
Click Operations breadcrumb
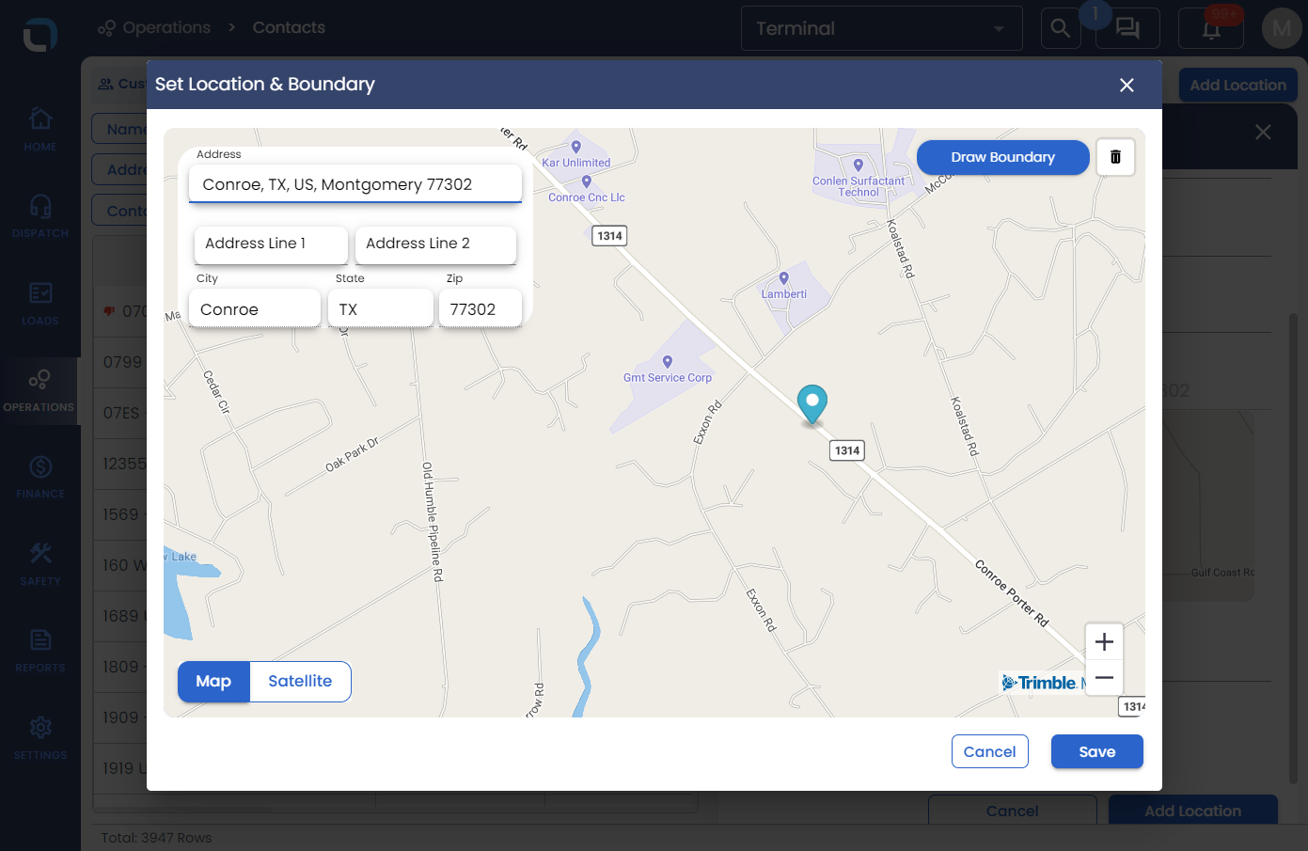click(x=154, y=27)
